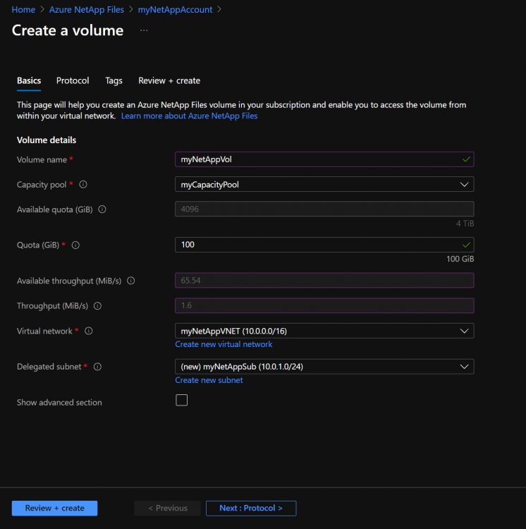Viewport: 526px width, 529px height.
Task: Click the "Volume details" heading
Action: 47,140
